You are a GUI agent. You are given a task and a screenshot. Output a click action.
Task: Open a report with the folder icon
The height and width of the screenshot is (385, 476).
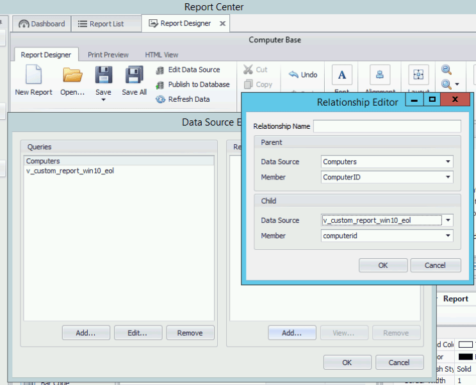pyautogui.click(x=72, y=76)
